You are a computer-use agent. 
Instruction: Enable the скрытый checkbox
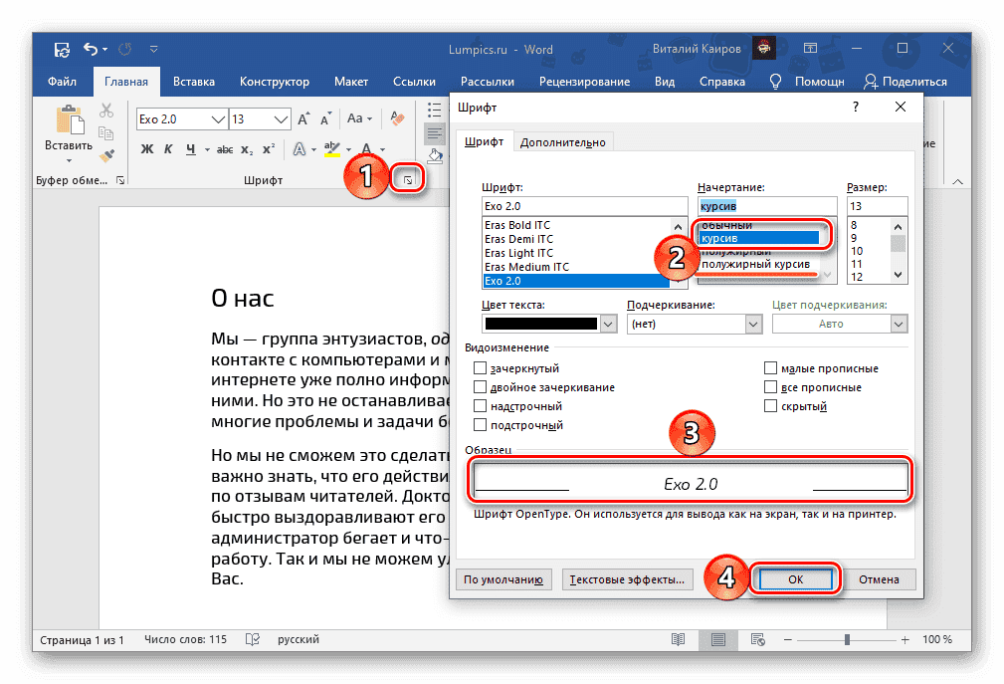(x=770, y=405)
